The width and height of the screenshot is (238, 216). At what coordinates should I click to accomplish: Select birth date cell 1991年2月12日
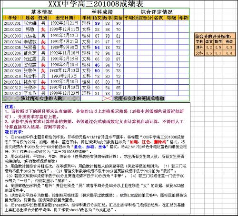click(64, 36)
